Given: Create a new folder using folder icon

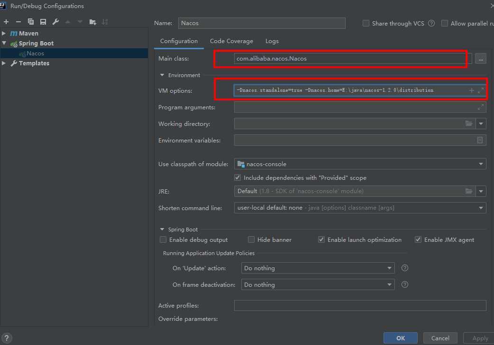Looking at the screenshot, I should click(92, 22).
